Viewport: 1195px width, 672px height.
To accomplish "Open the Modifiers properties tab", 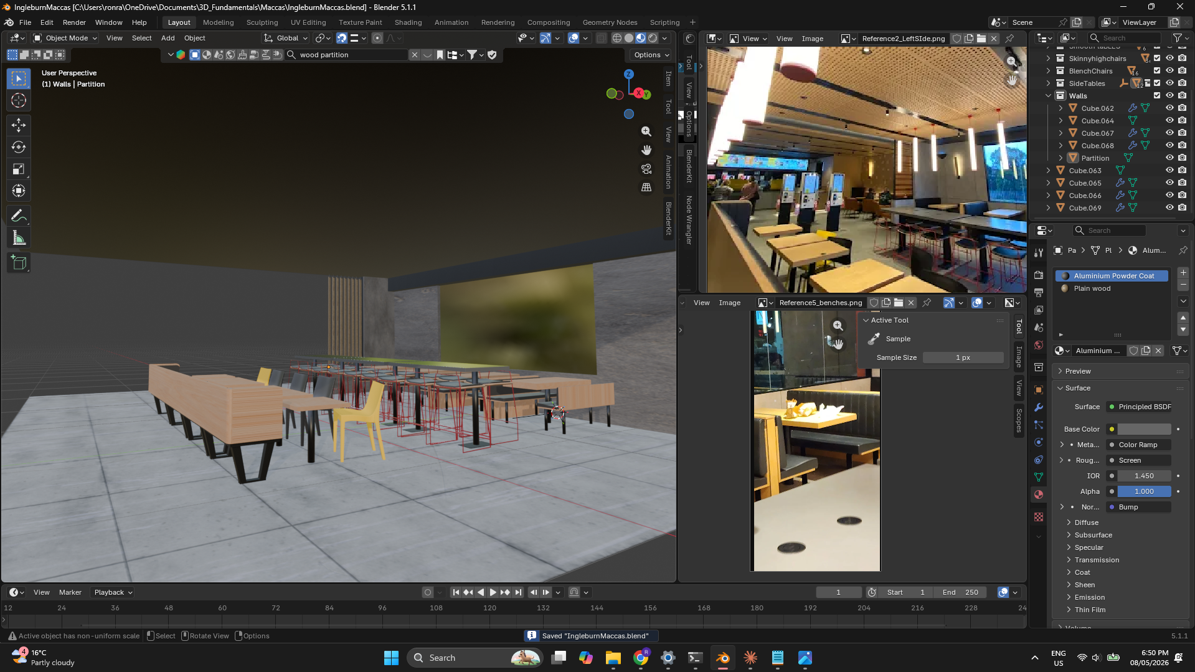I will tap(1039, 407).
